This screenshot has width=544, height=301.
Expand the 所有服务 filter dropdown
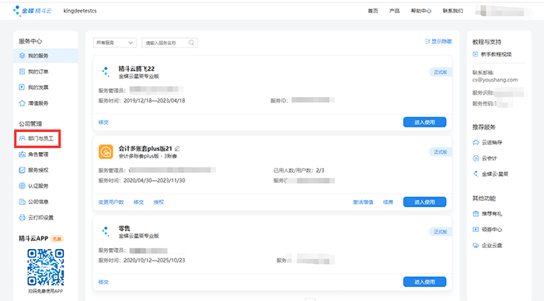tap(114, 43)
